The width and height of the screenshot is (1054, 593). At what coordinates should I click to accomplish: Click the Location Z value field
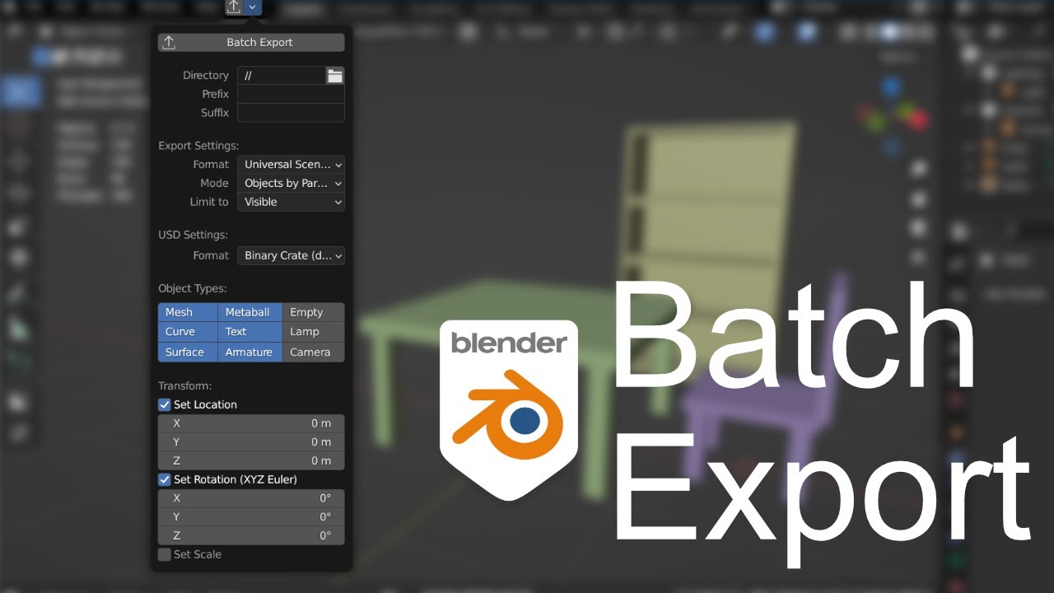click(251, 461)
